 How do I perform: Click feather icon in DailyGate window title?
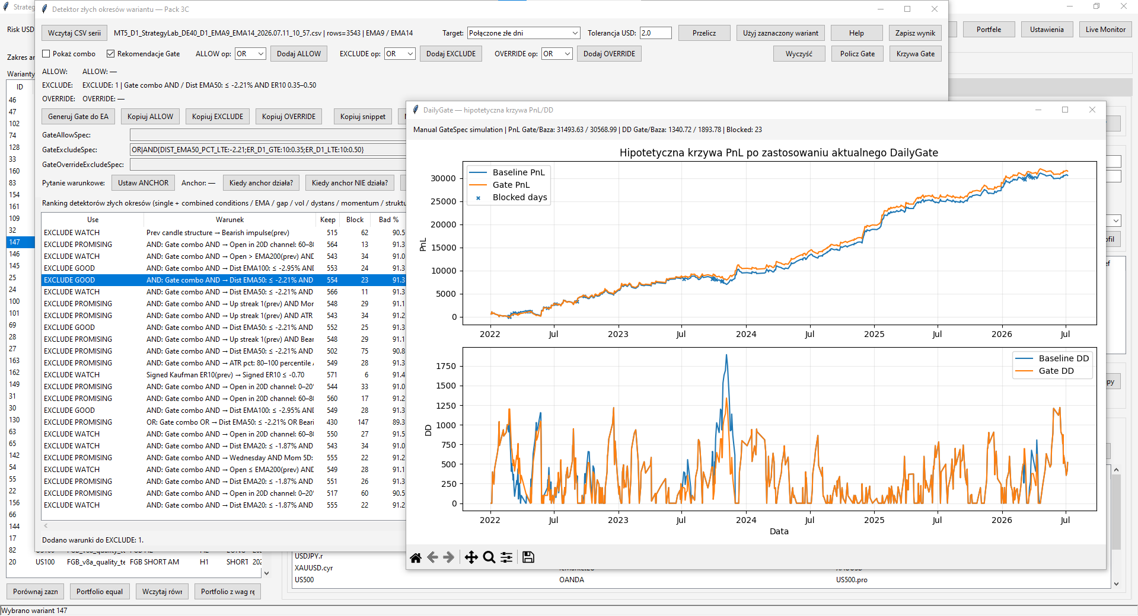pos(416,110)
